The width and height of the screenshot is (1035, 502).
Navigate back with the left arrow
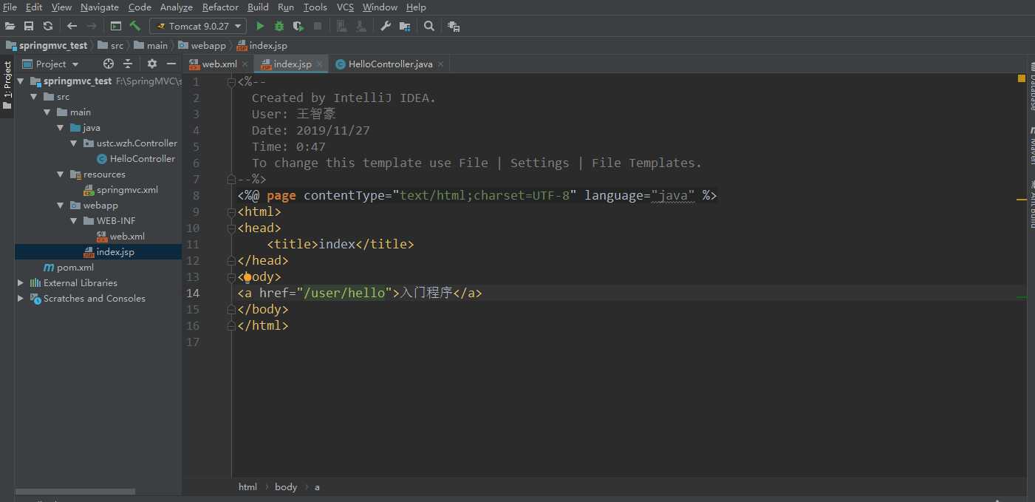72,26
